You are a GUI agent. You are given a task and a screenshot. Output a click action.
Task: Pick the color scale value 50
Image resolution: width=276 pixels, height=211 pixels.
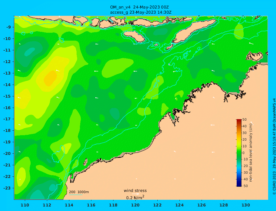(245, 120)
